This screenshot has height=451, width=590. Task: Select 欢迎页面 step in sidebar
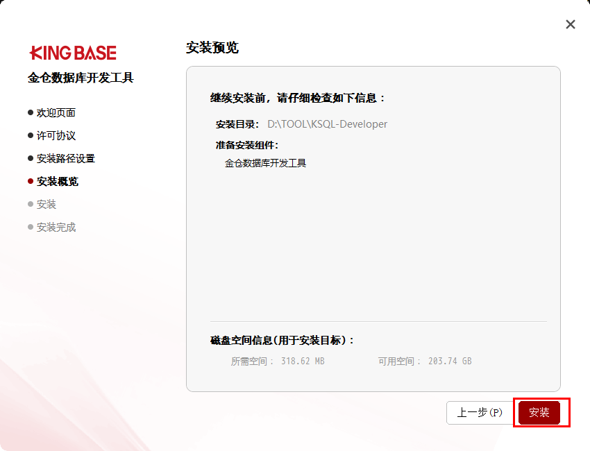coord(56,112)
